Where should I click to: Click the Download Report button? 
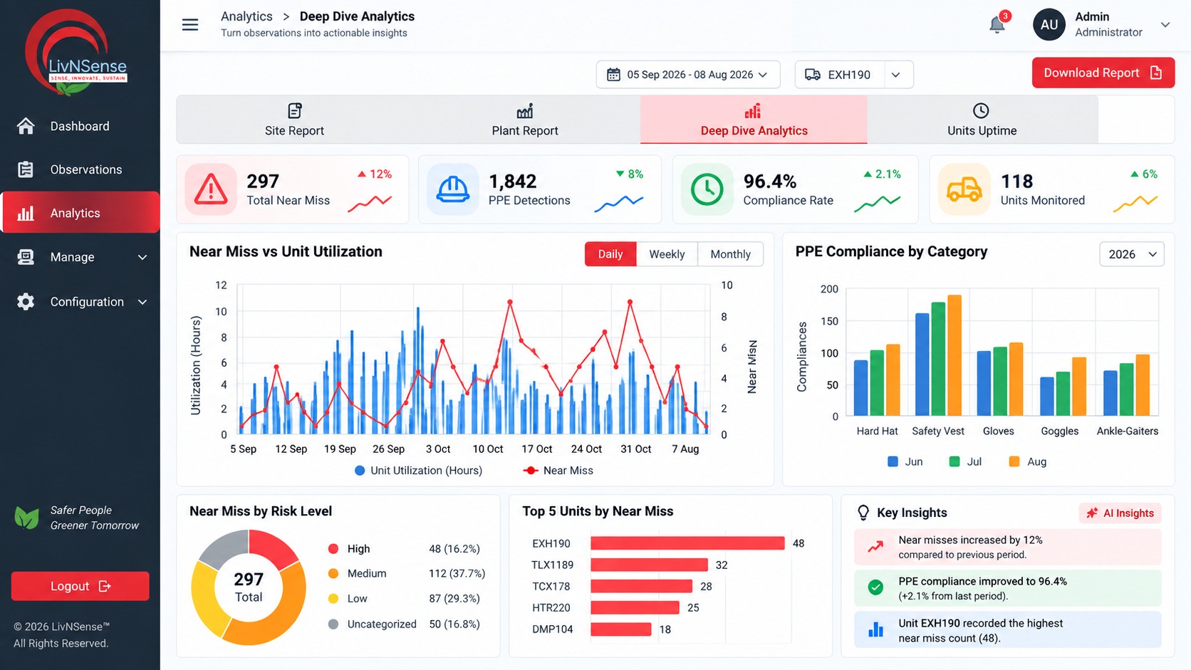click(x=1103, y=73)
